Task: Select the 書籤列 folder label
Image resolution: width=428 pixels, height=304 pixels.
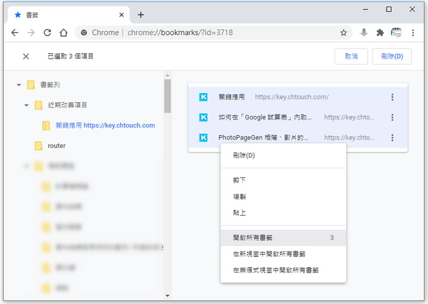Action: (50, 85)
